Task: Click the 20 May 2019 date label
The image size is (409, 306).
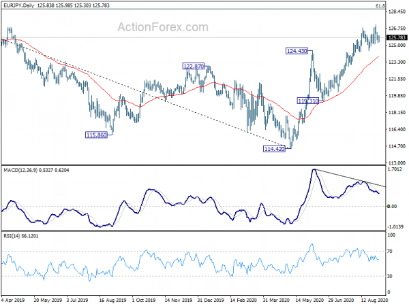Action: (x=48, y=300)
